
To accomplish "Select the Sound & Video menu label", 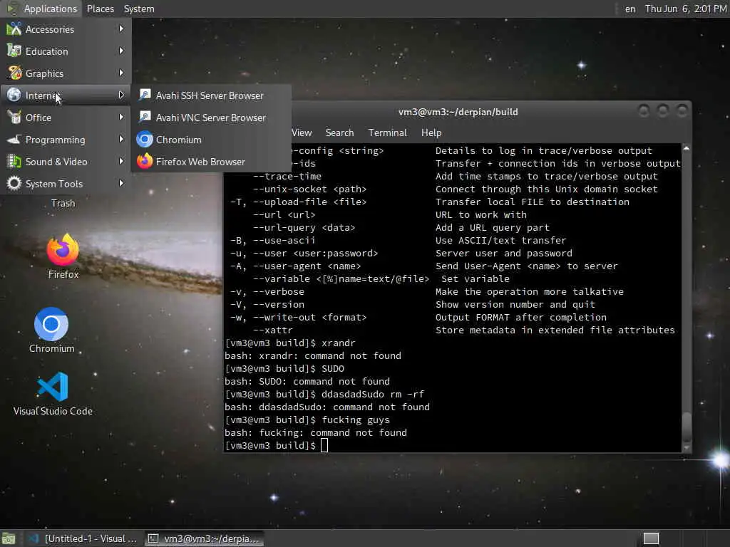I will pos(56,162).
